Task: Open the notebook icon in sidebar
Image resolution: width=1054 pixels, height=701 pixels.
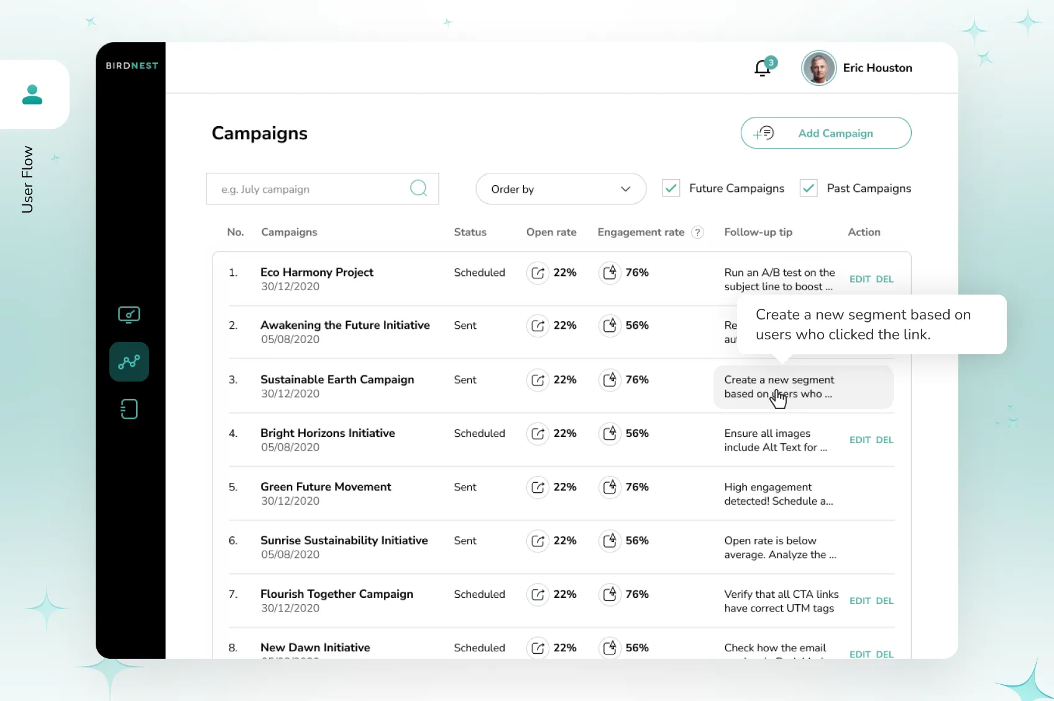Action: (129, 409)
